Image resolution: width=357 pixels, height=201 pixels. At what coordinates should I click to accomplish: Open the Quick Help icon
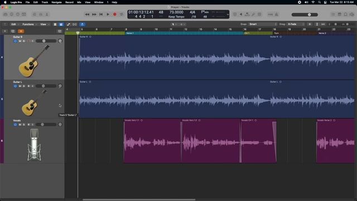[x=18, y=15]
